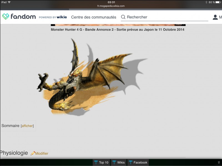The width and height of the screenshot is (222, 166).
Task: Open the video strip above the caption
Action: [x=118, y=25]
